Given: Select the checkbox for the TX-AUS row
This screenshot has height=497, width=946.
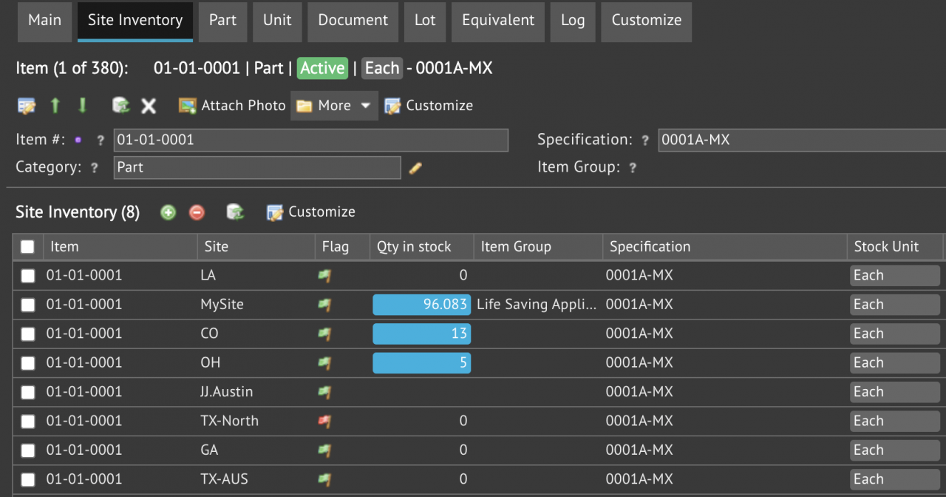Looking at the screenshot, I should click(x=27, y=479).
